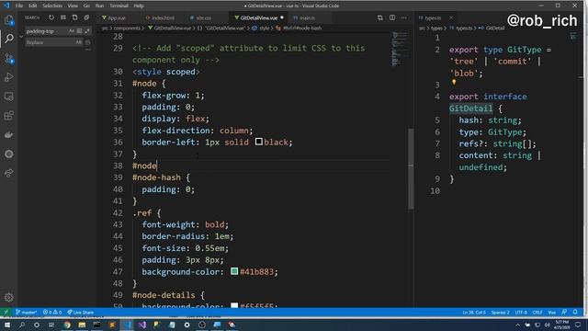Open the #41b883 color swatch on line 47
Image resolution: width=588 pixels, height=331 pixels.
click(234, 271)
